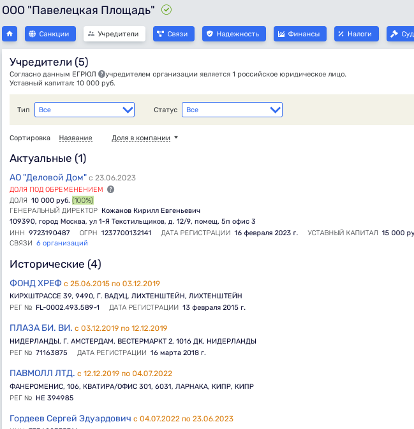
Task: Click help icon next to ЕГРЮЛ
Action: [x=101, y=75]
